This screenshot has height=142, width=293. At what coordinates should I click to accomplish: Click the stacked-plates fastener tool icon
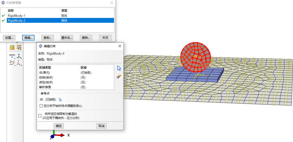click(19, 48)
